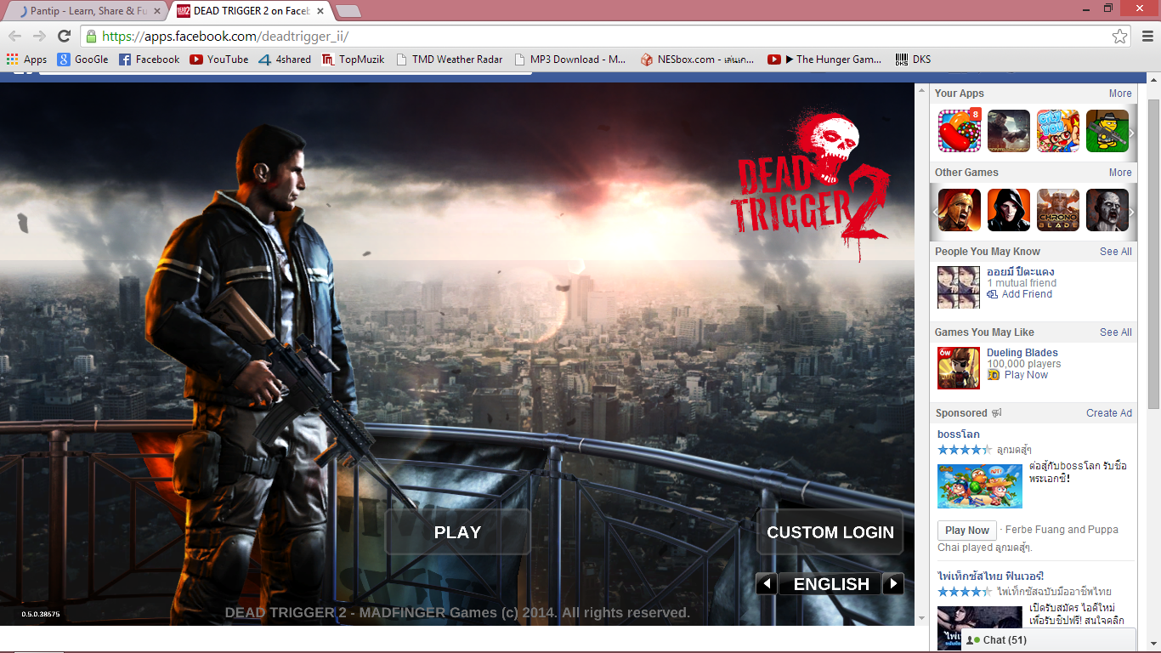Image resolution: width=1161 pixels, height=653 pixels.
Task: Open the yellow gangster with gun app
Action: point(1107,131)
